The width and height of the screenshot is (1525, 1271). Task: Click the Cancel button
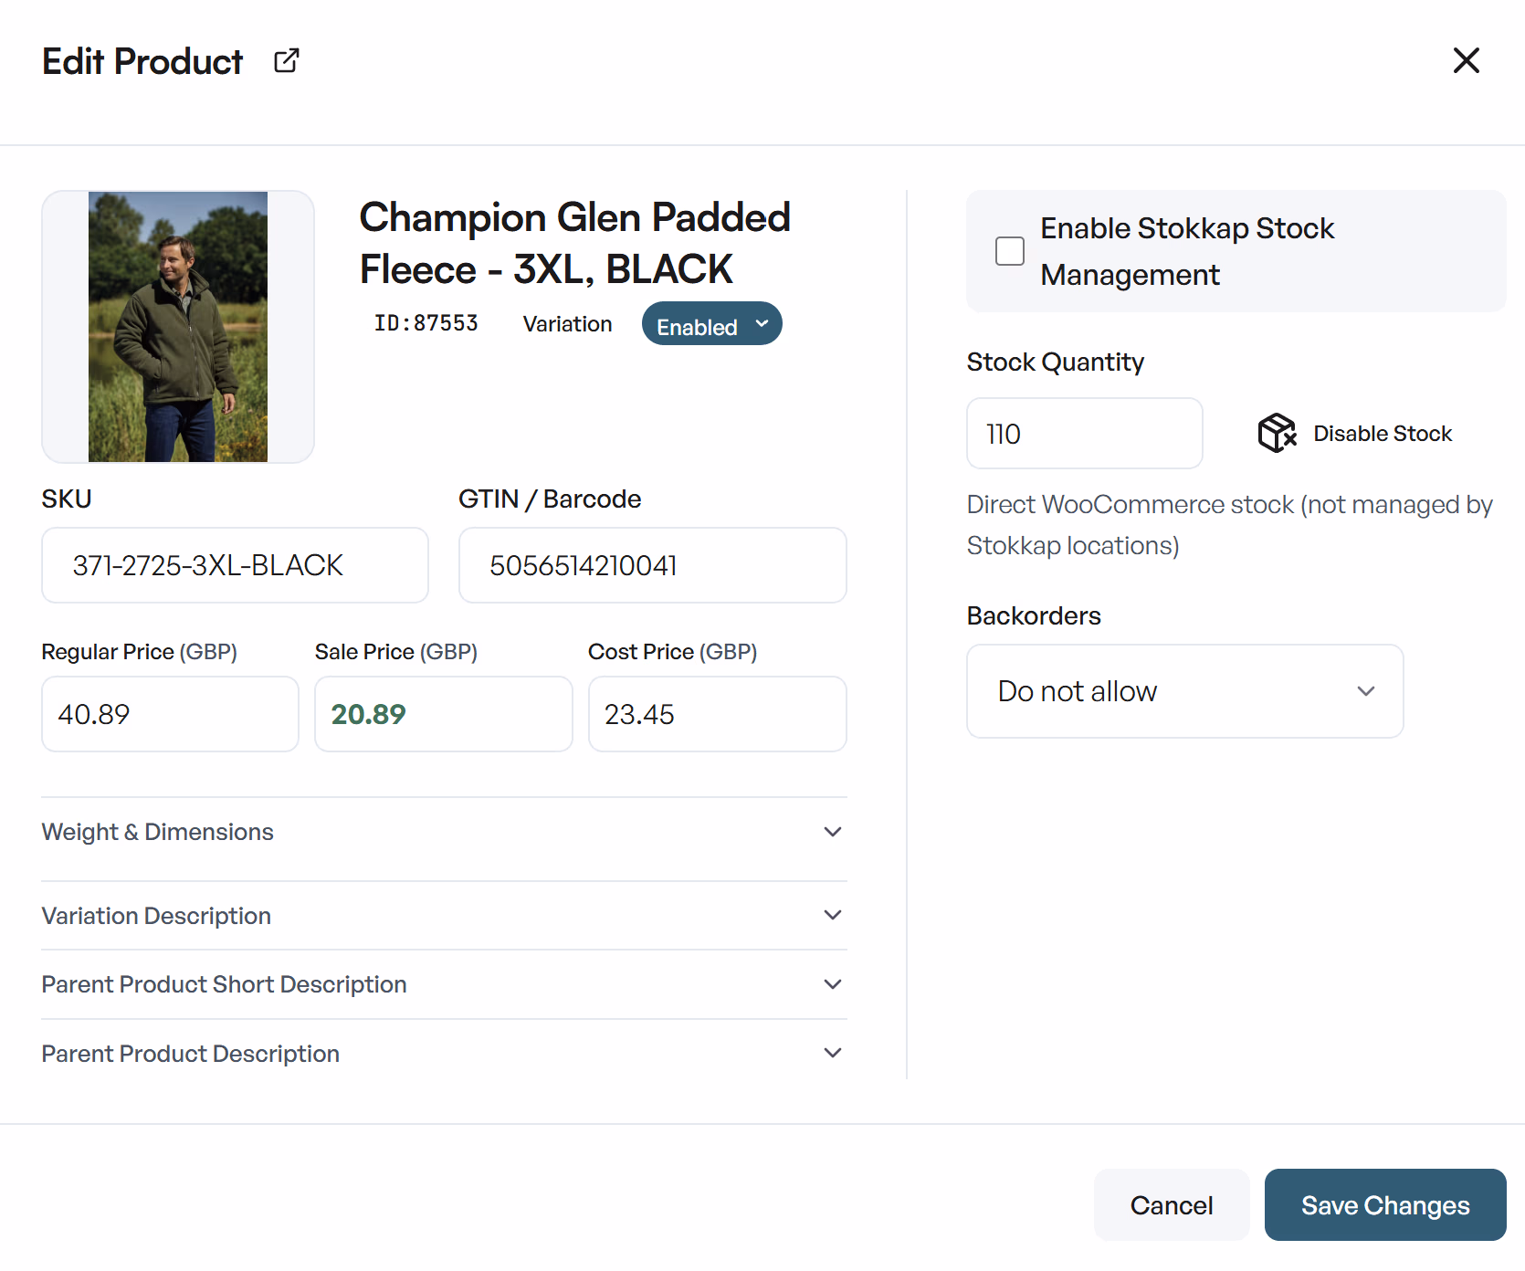(1172, 1205)
